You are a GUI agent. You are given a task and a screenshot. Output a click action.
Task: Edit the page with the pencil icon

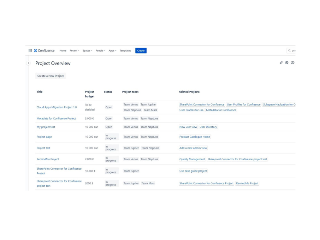(x=281, y=63)
